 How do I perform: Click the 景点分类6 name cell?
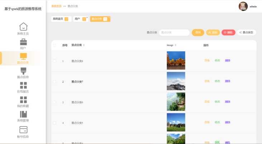point(77,102)
